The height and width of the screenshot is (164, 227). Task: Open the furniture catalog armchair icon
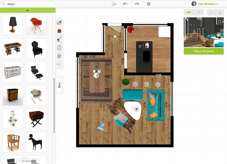coord(59,30)
